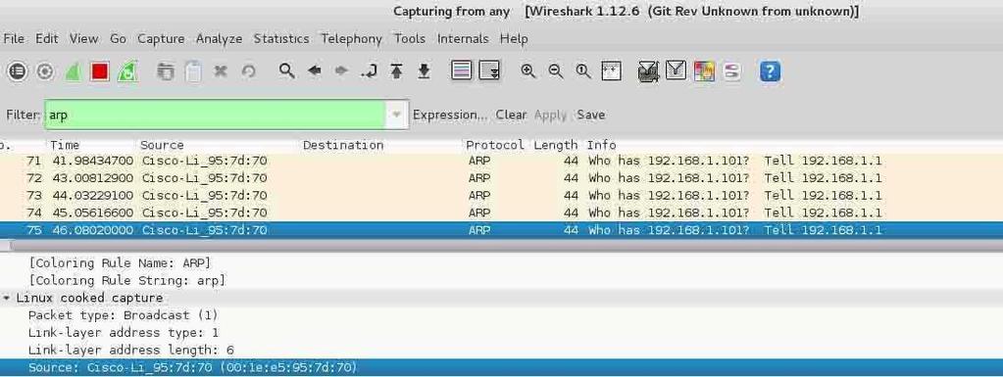This screenshot has height=377, width=1003.
Task: Toggle packet list colorization icon
Action: (461, 71)
